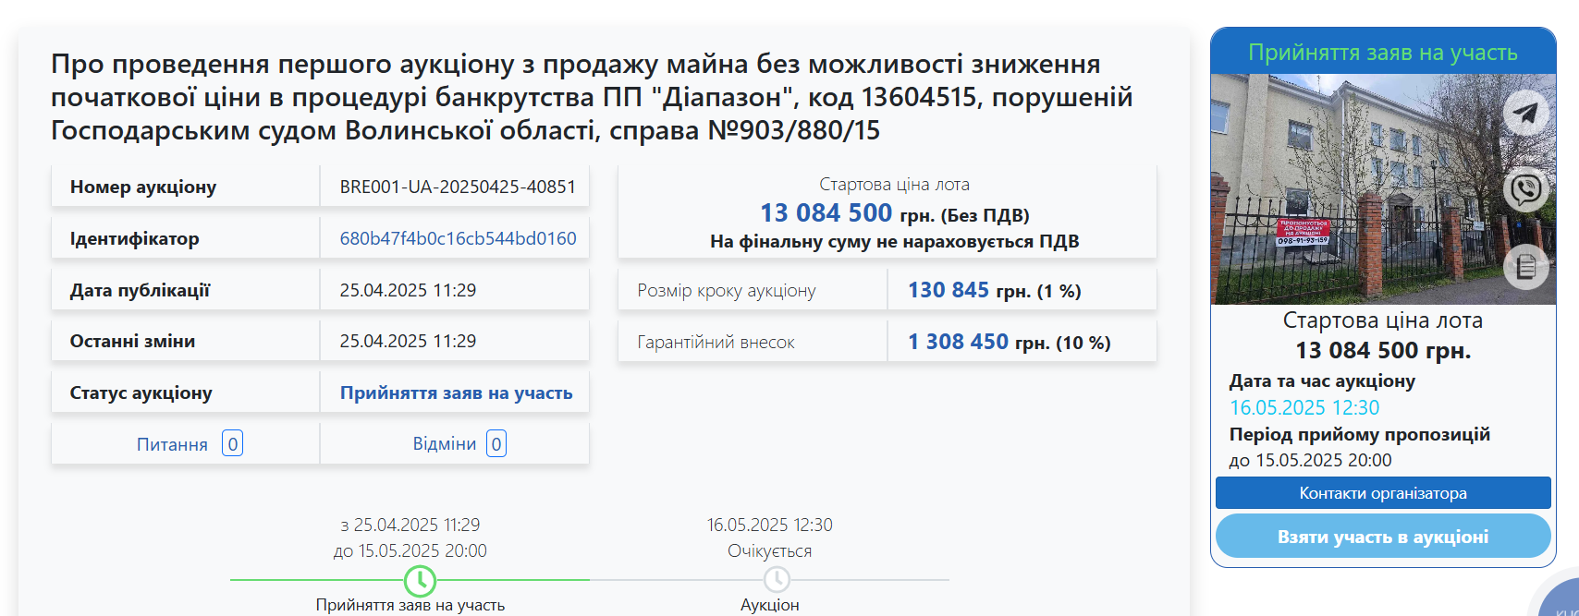This screenshot has width=1579, height=616.
Task: Click the document copy icon on the photo
Action: point(1525,267)
